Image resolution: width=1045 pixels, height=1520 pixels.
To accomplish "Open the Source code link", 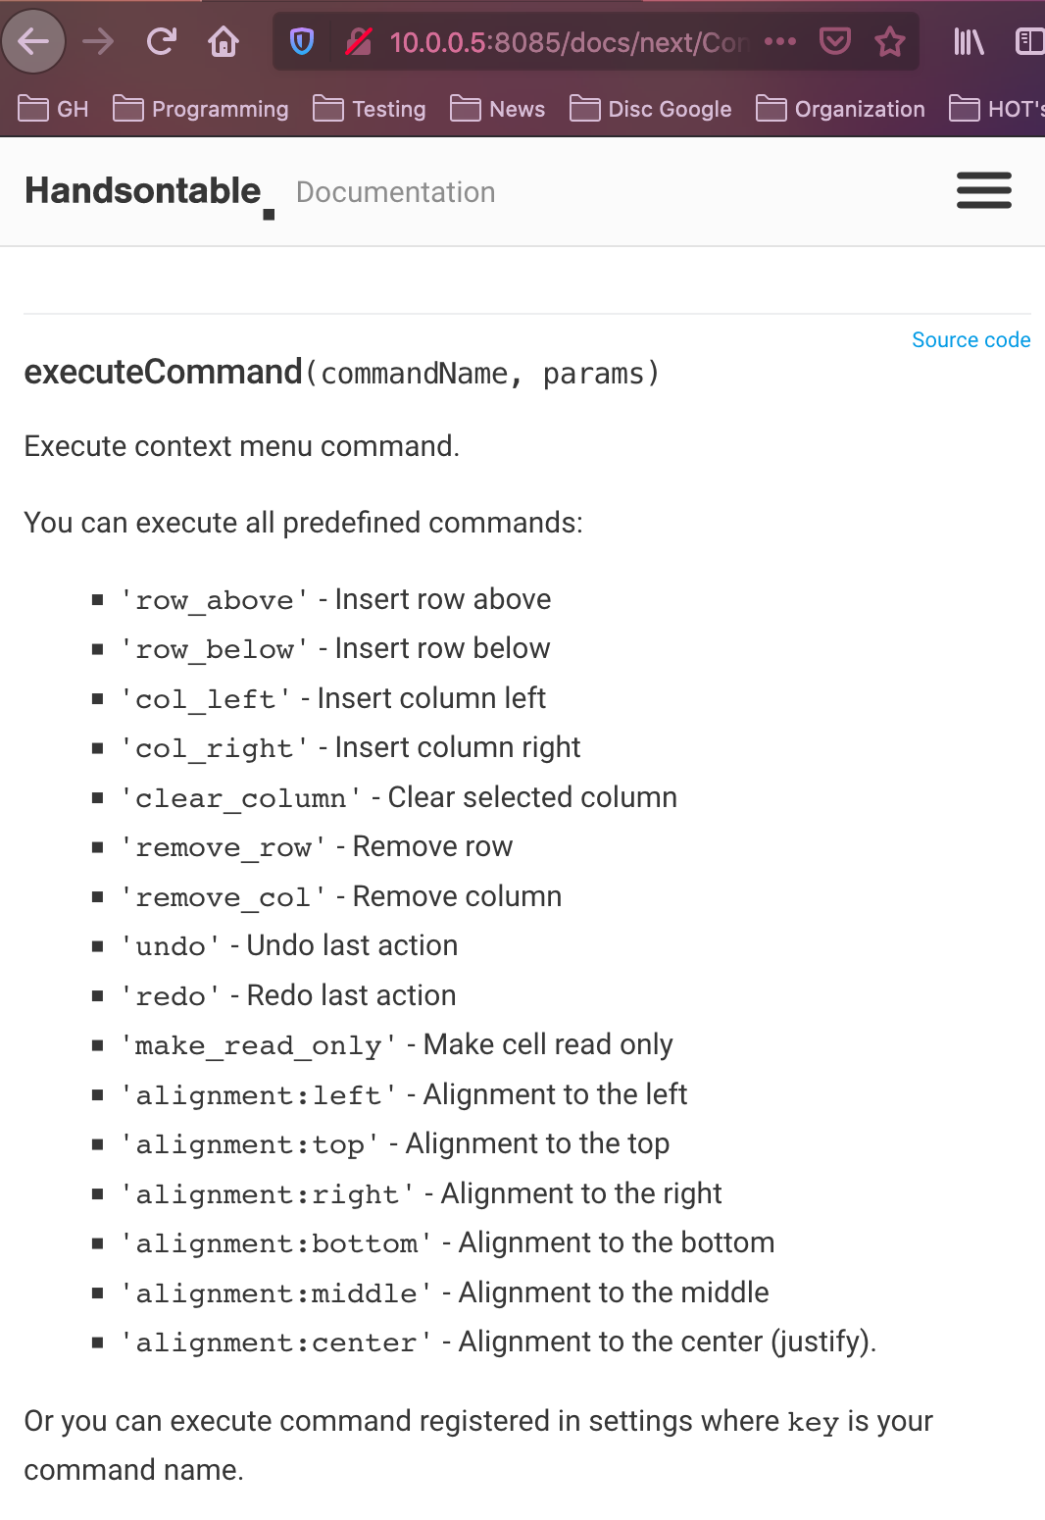I will click(970, 339).
